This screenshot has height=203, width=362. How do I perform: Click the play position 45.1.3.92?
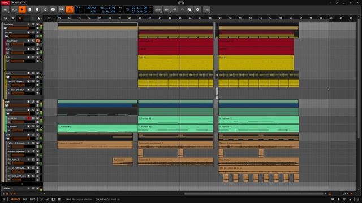[x=107, y=8]
